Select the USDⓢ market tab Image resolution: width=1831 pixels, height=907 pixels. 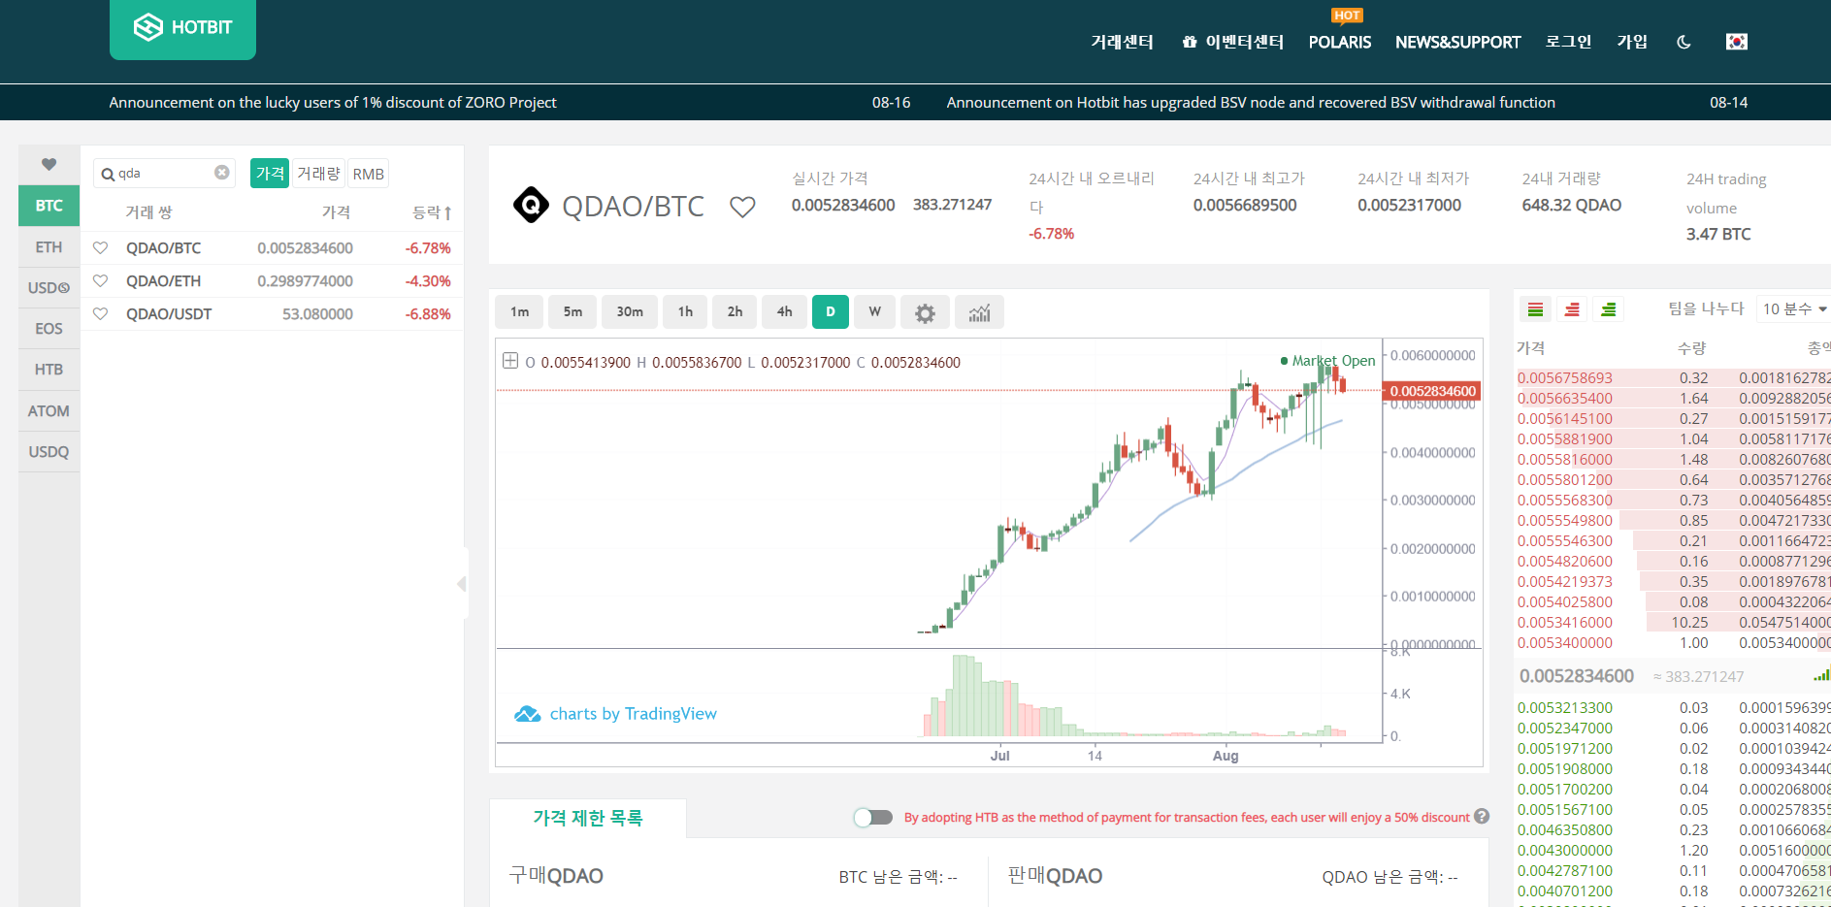point(49,288)
